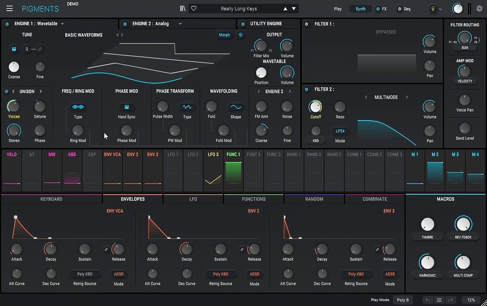
Task: Open the preset browser library icon
Action: (183, 8)
